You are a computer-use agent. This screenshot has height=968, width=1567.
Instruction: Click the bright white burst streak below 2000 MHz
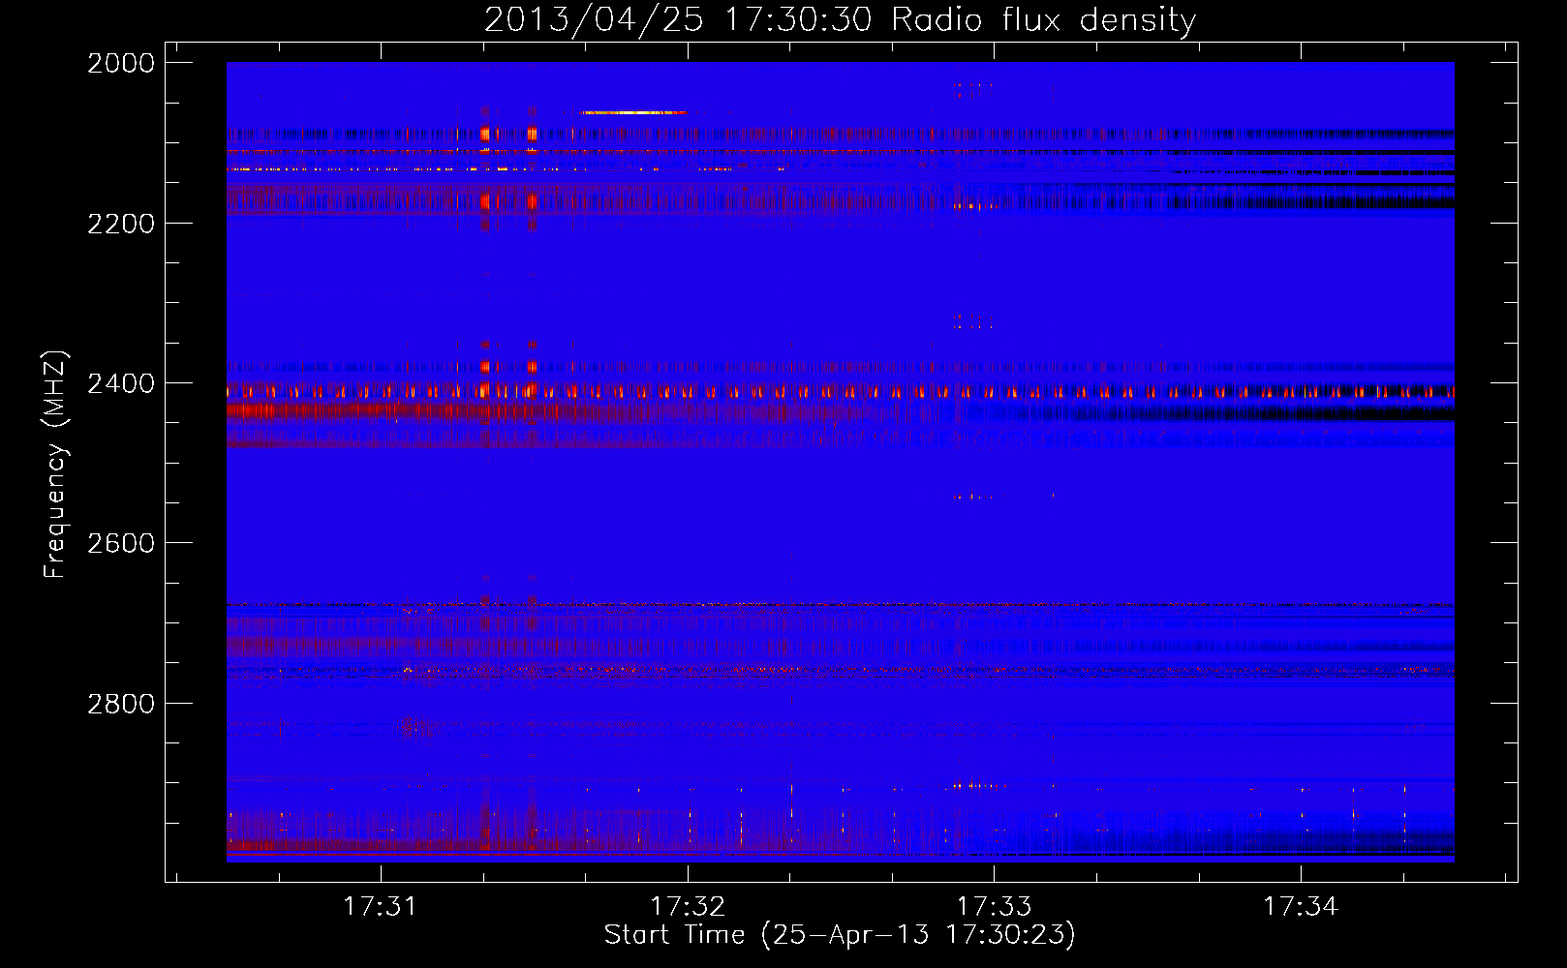pyautogui.click(x=633, y=113)
